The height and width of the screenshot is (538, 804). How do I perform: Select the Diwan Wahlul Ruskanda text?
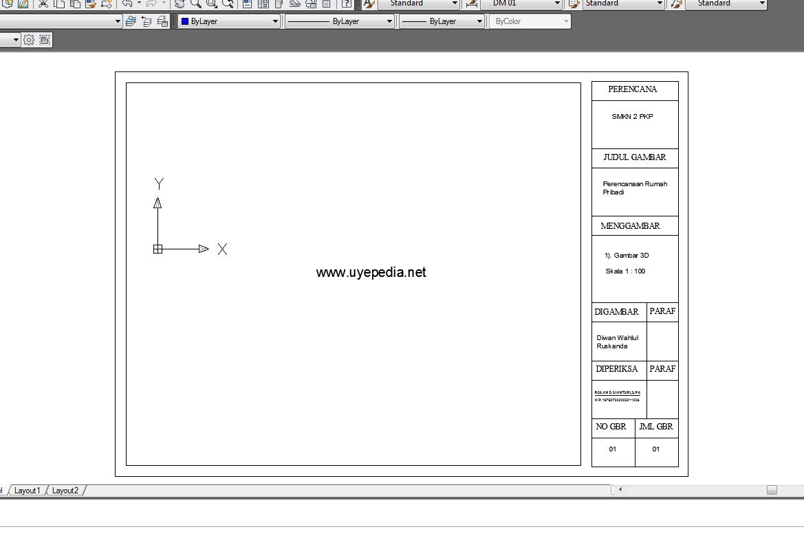point(618,341)
